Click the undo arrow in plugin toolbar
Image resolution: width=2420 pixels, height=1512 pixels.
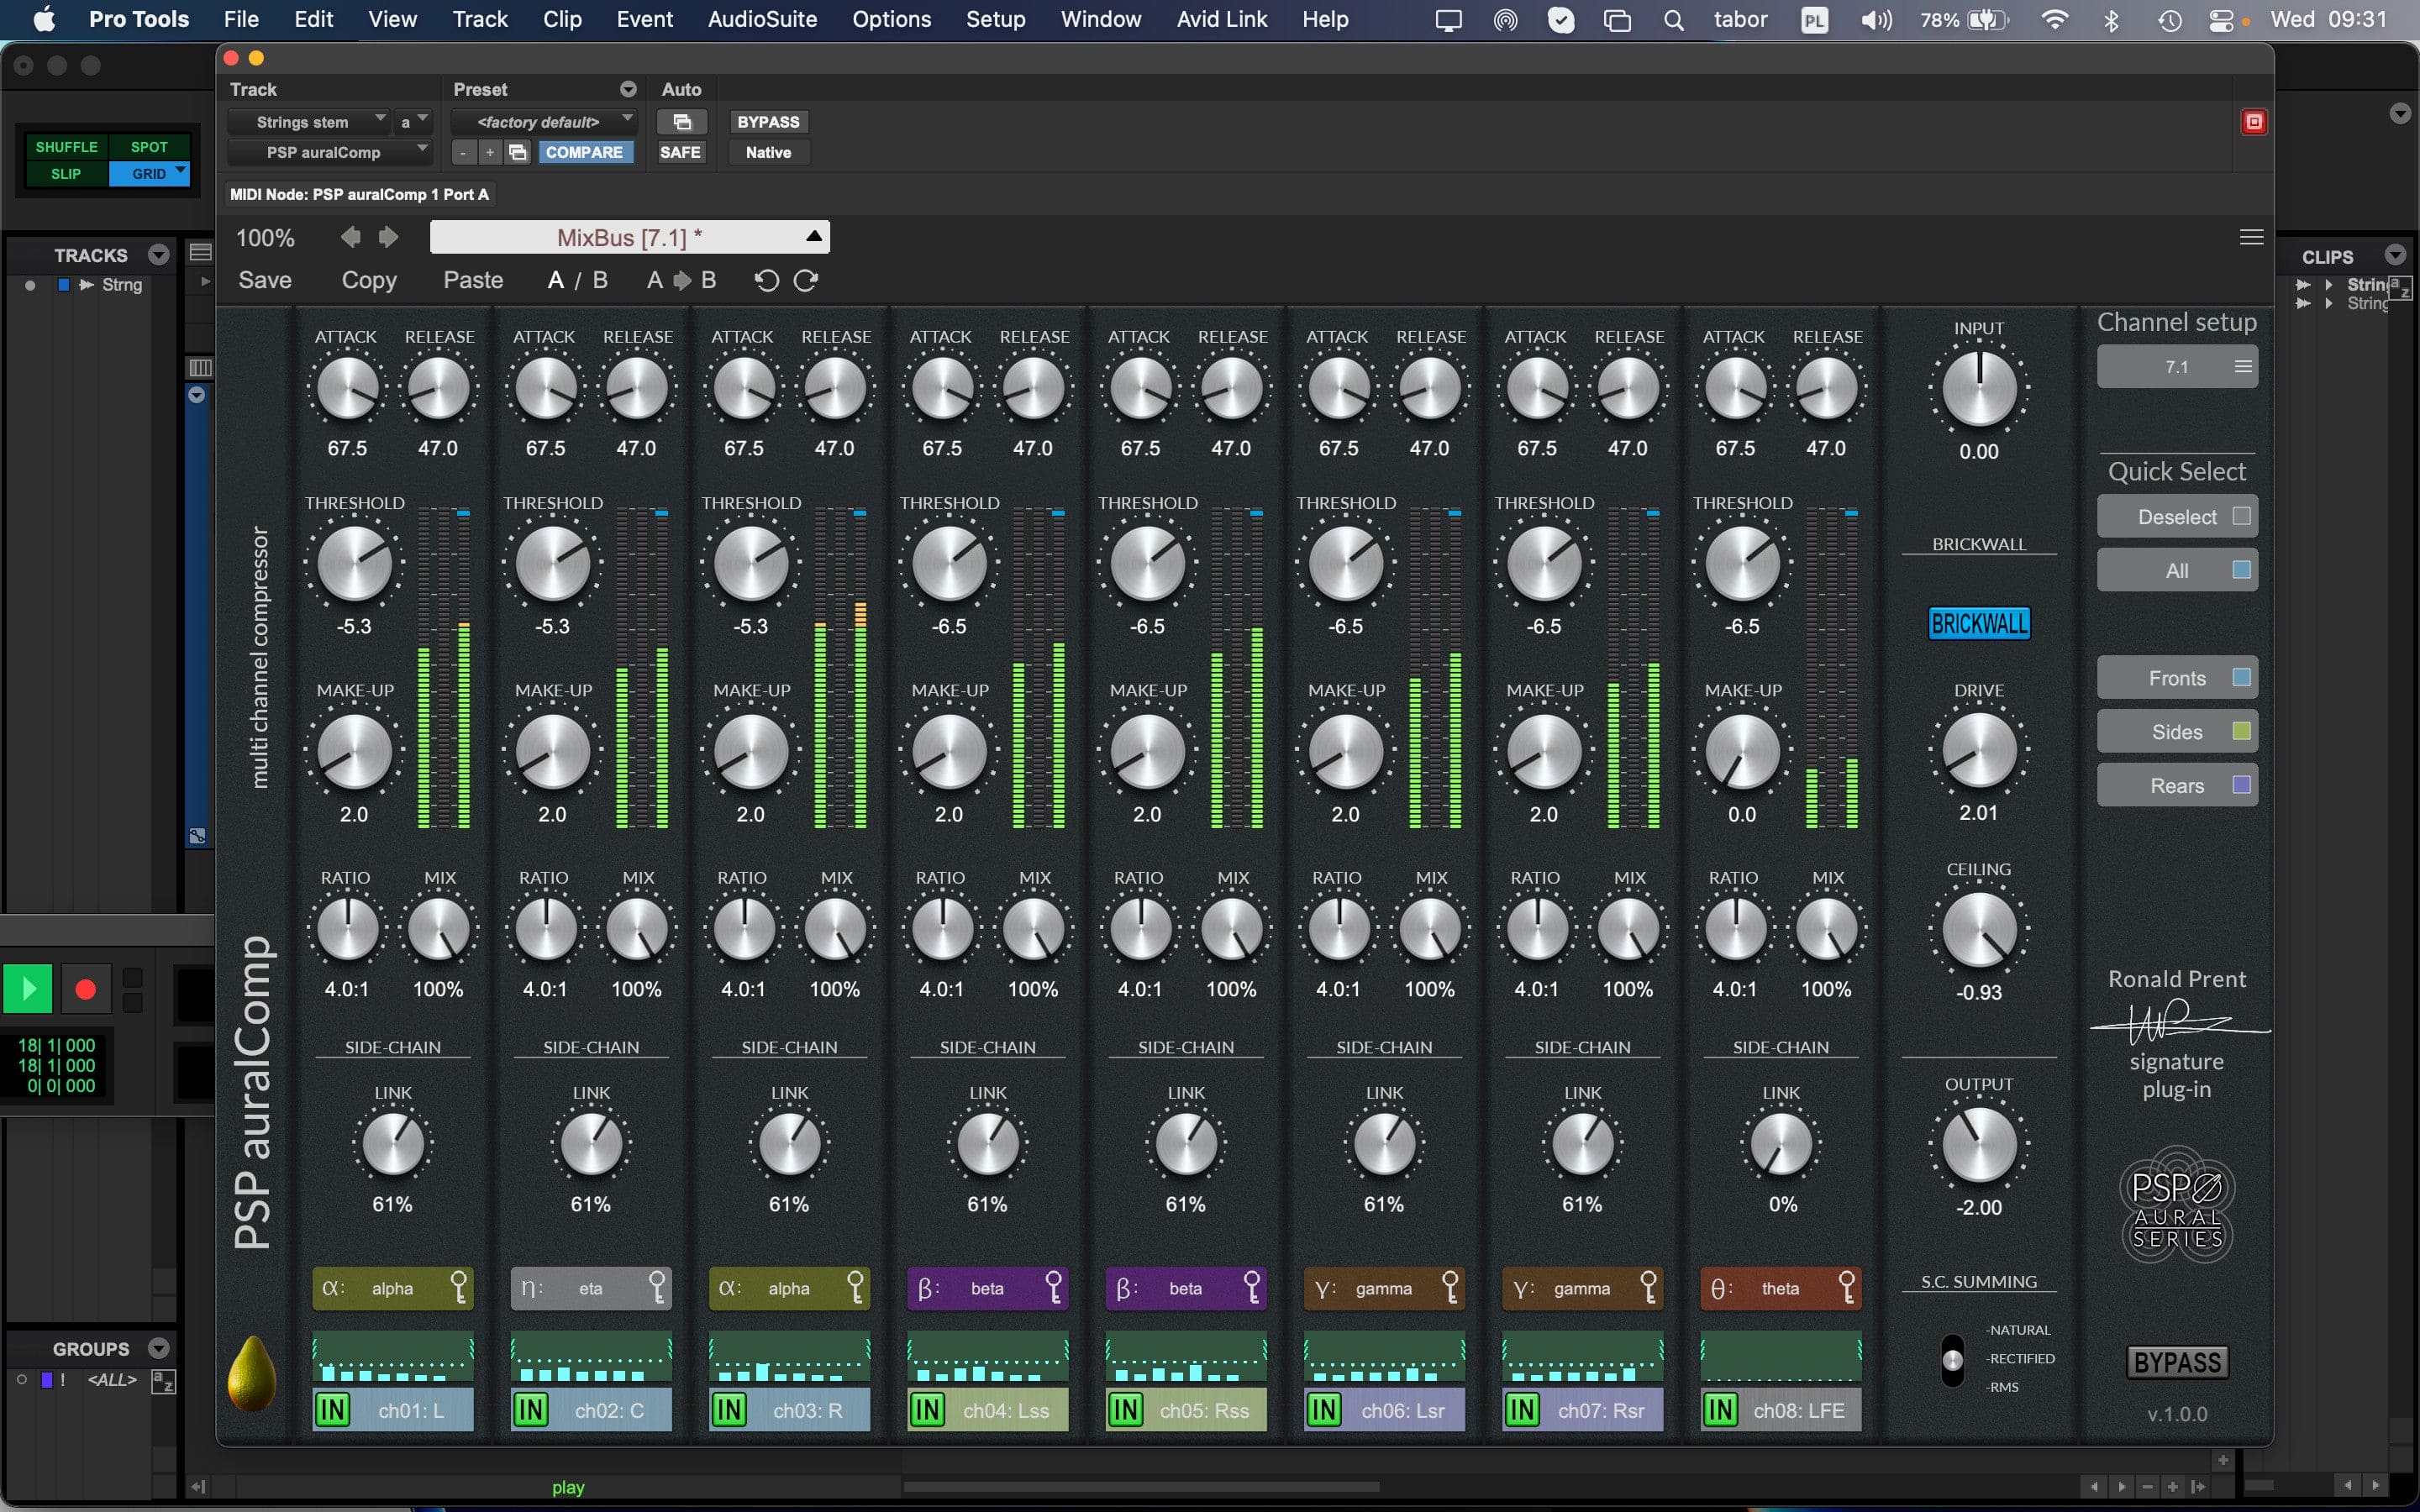pyautogui.click(x=766, y=281)
